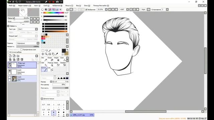Adjust the Плотность density slider
Screen dimensions: 214x120
[x=61, y=88]
